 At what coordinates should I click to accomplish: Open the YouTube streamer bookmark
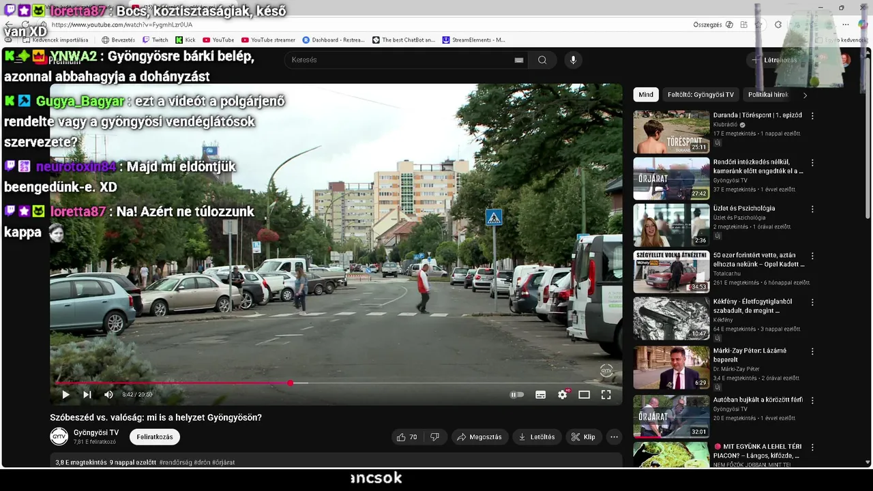(x=268, y=40)
